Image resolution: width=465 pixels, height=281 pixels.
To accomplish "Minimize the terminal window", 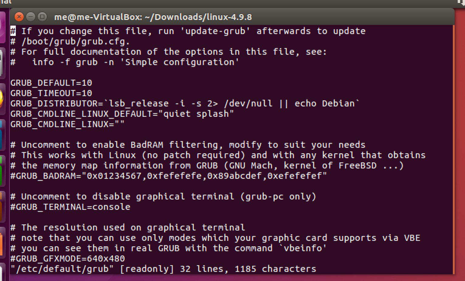I will click(30, 17).
